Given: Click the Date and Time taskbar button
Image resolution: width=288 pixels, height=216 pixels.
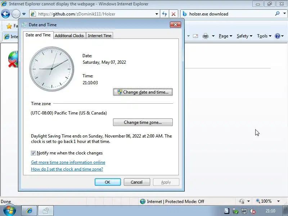Looking at the screenshot, I should [46, 211].
